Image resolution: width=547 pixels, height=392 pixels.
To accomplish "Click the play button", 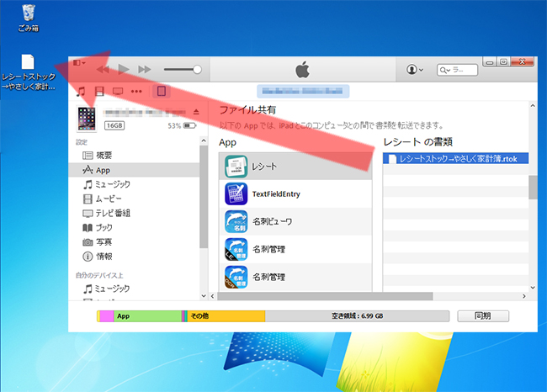I will pyautogui.click(x=124, y=70).
